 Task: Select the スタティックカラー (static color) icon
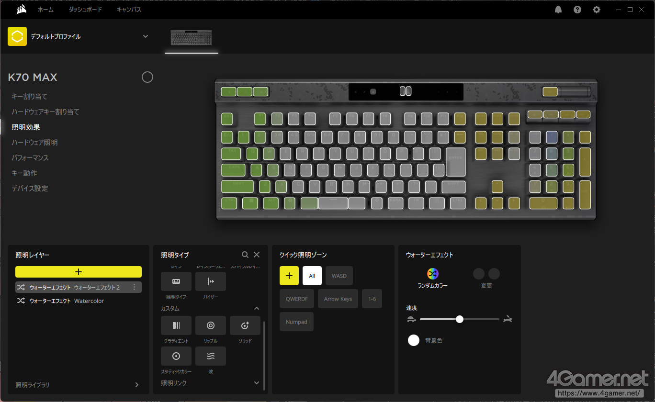[176, 356]
